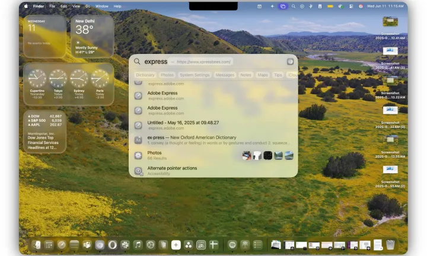The image size is (427, 256).
Task: Click the dictionary icon beside ex·press result
Action: tap(138, 140)
